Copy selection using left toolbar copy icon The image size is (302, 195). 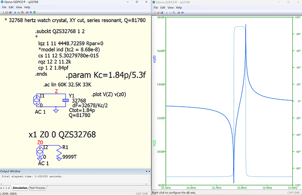[19, 12]
